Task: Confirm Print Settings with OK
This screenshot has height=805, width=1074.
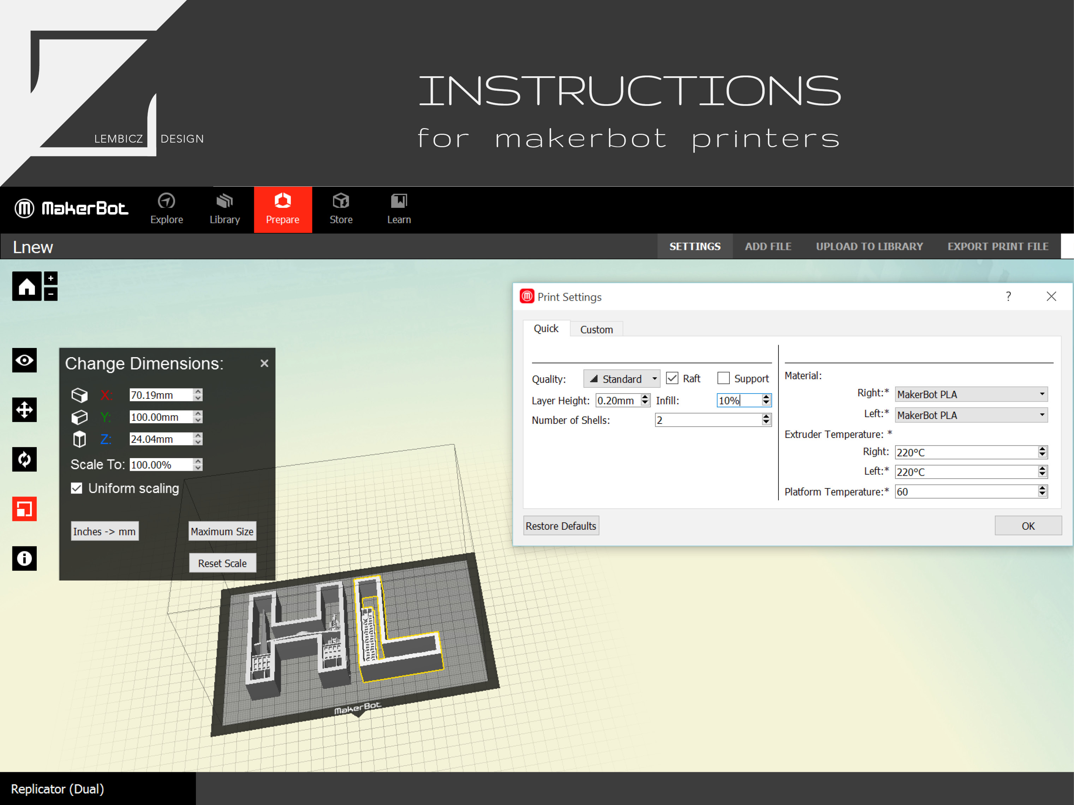Action: point(1028,526)
